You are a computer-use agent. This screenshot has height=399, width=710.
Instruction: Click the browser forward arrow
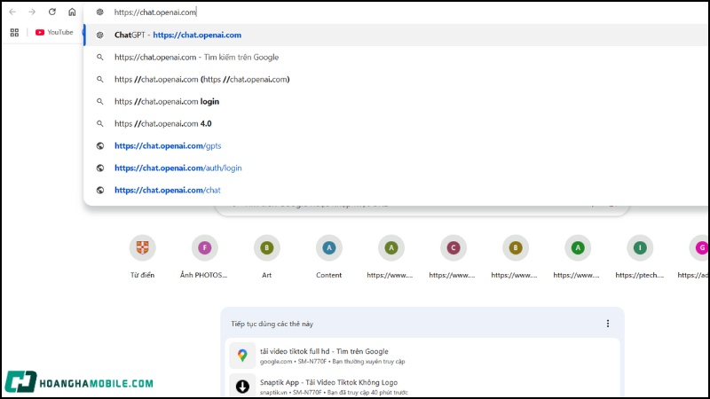point(32,12)
